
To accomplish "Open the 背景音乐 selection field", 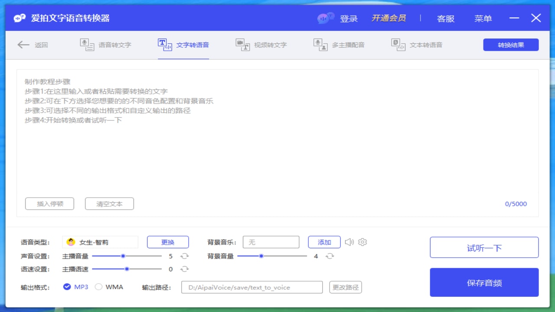I will [271, 242].
